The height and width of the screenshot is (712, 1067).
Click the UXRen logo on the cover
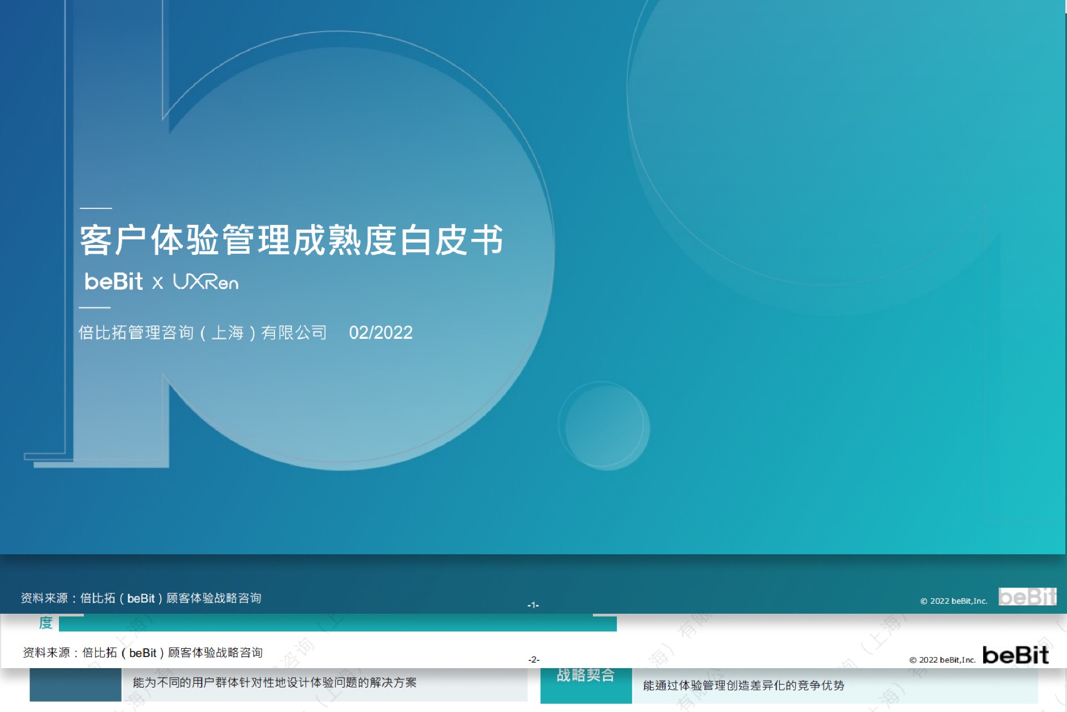(x=206, y=282)
